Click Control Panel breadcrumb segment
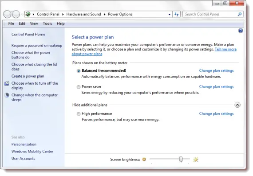 [x=48, y=14]
